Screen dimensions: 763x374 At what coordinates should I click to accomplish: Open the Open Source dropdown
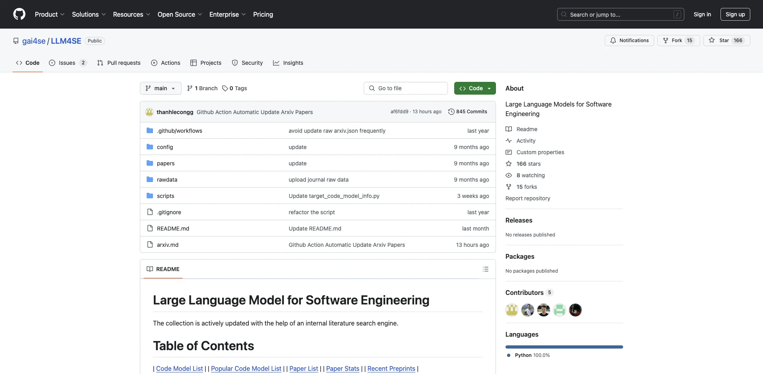point(180,14)
